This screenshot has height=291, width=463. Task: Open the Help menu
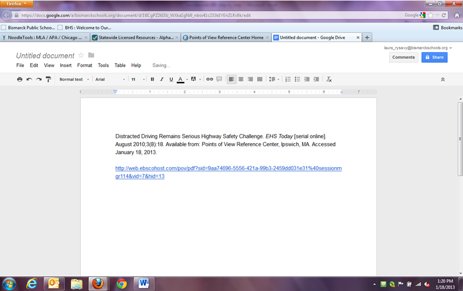coord(136,65)
